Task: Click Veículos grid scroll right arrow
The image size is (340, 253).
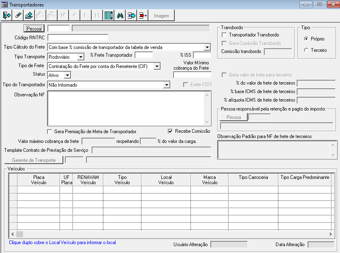Action: pyautogui.click(x=330, y=234)
